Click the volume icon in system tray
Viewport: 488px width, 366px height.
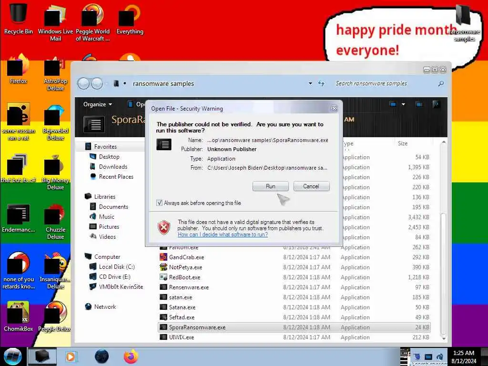pyautogui.click(x=440, y=357)
